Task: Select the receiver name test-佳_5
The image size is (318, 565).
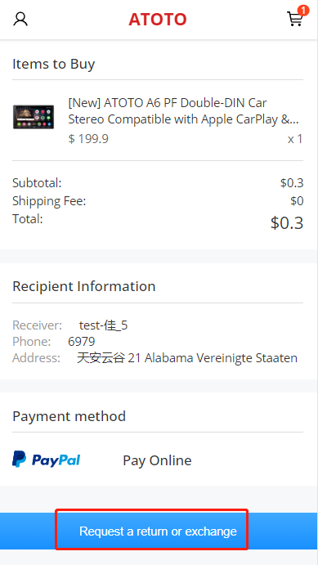Action: (103, 325)
